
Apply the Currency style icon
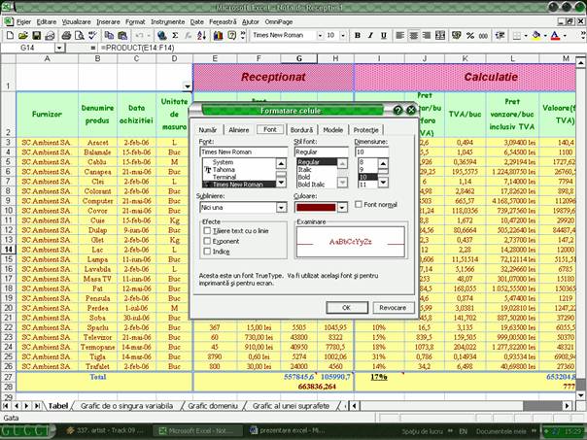[457, 36]
